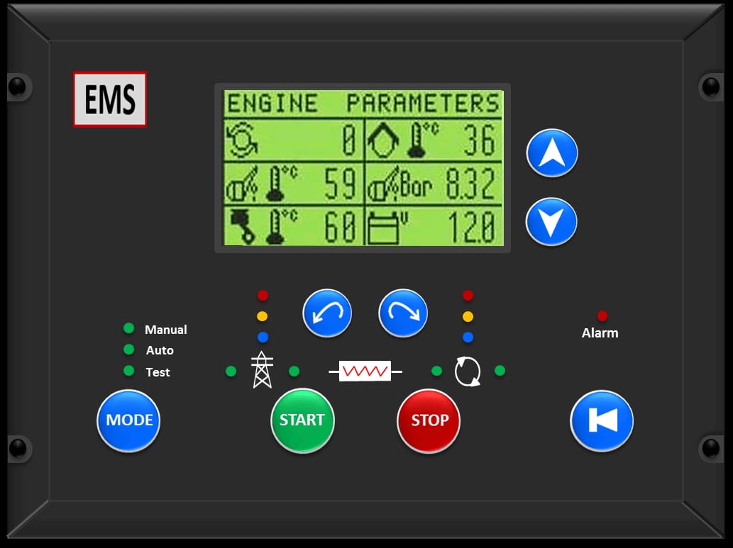Viewport: 733px width, 548px height.
Task: Click the battery voltage value 12.0
Action: click(x=471, y=227)
